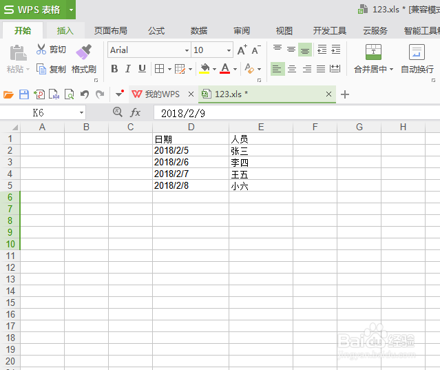
Task: Select all cells corner button
Action: pyautogui.click(x=10, y=127)
